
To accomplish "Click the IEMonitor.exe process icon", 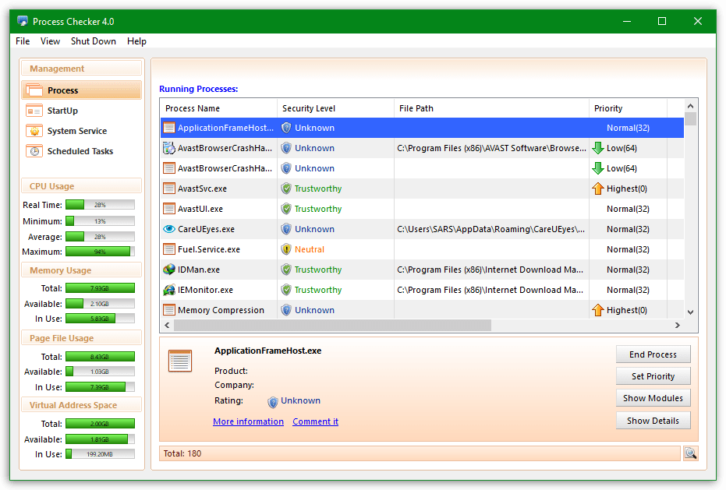I will pos(169,290).
